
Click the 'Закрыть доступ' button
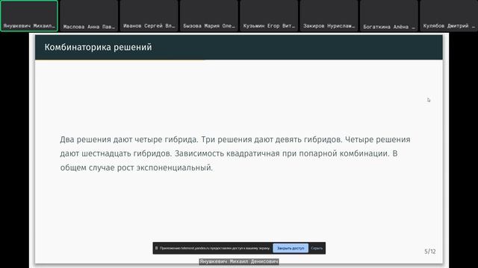coord(291,248)
